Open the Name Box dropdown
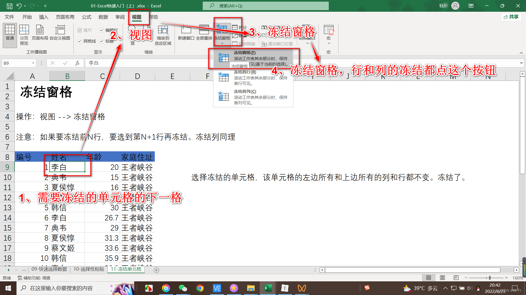526x295 pixels. 33,63
